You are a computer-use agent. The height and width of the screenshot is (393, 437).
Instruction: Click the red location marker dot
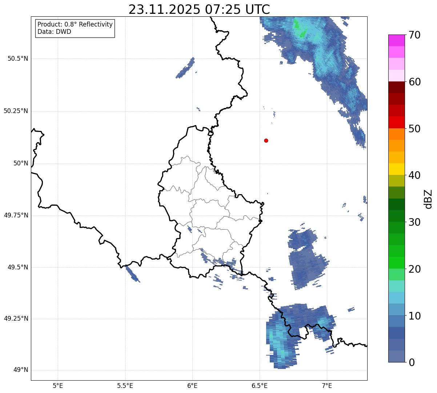point(266,140)
